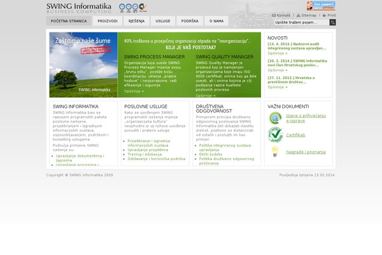This screenshot has width=382, height=255.
Task: Open live support offline banner
Action: click(321, 6)
